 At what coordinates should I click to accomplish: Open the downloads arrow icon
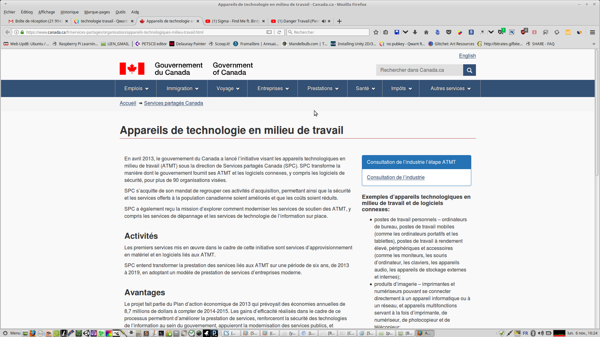click(x=415, y=32)
